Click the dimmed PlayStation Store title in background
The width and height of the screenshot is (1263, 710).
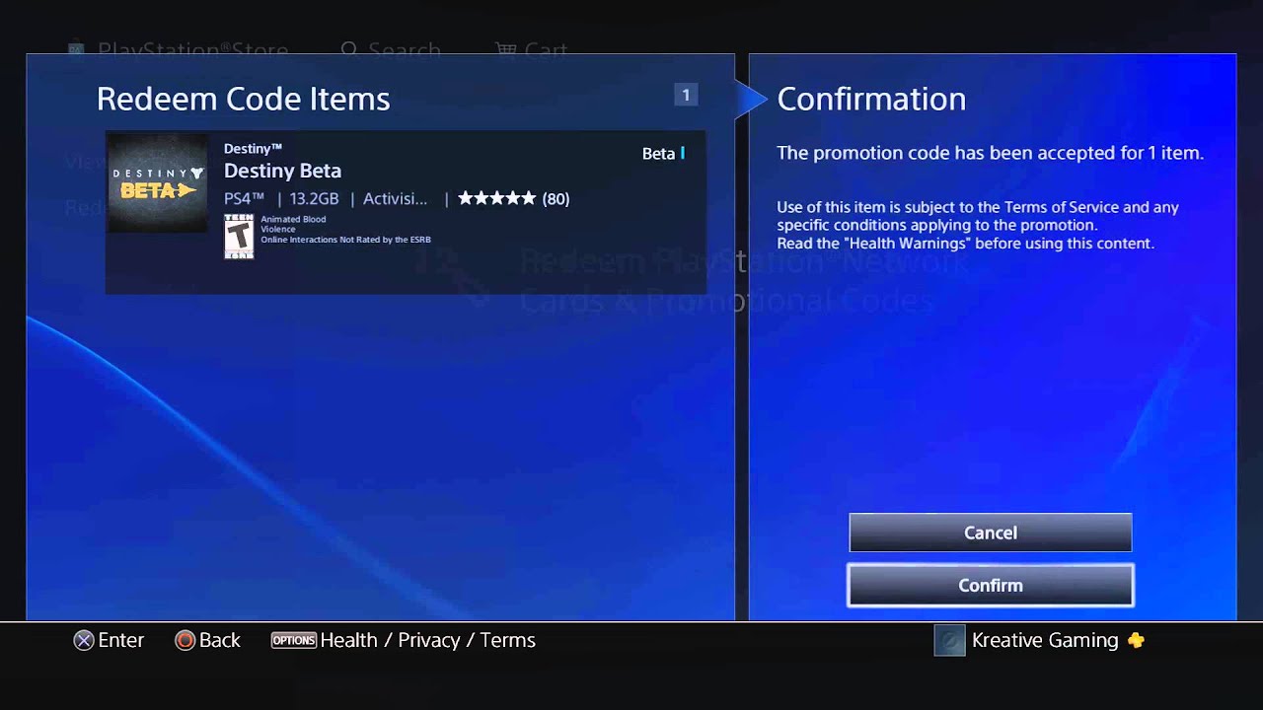192,49
